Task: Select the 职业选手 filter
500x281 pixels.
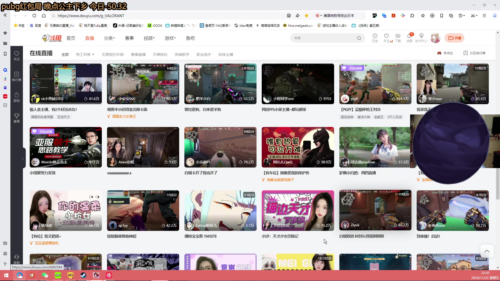Action: pyautogui.click(x=204, y=55)
